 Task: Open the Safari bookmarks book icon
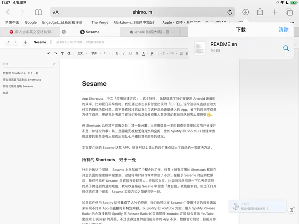[38, 12]
